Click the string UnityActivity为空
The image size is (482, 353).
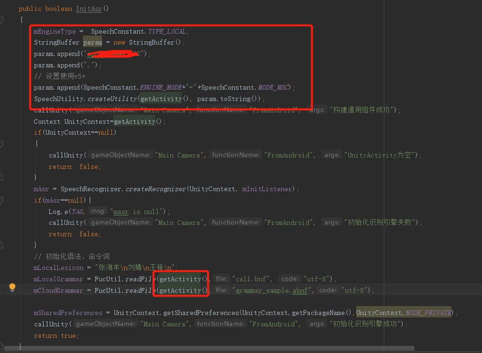(x=380, y=155)
